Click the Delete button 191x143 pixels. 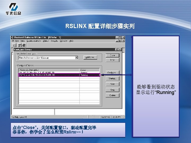pos(112,95)
